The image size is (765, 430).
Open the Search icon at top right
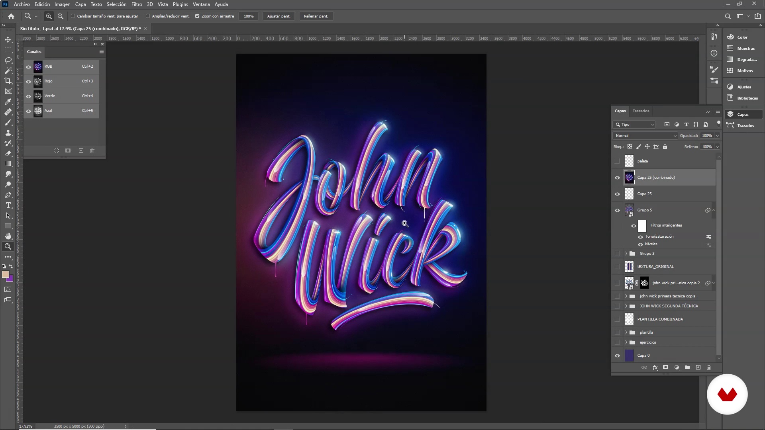tap(728, 16)
